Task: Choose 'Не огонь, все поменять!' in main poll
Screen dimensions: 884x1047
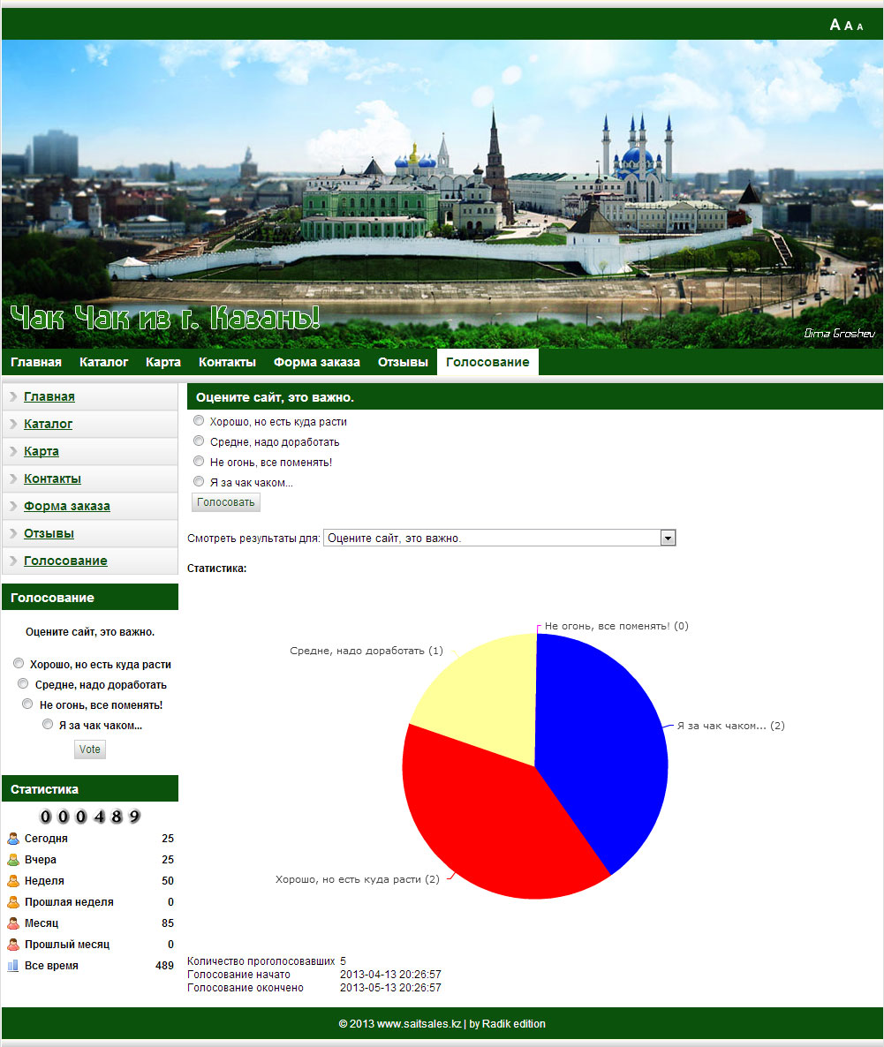Action: pos(199,462)
